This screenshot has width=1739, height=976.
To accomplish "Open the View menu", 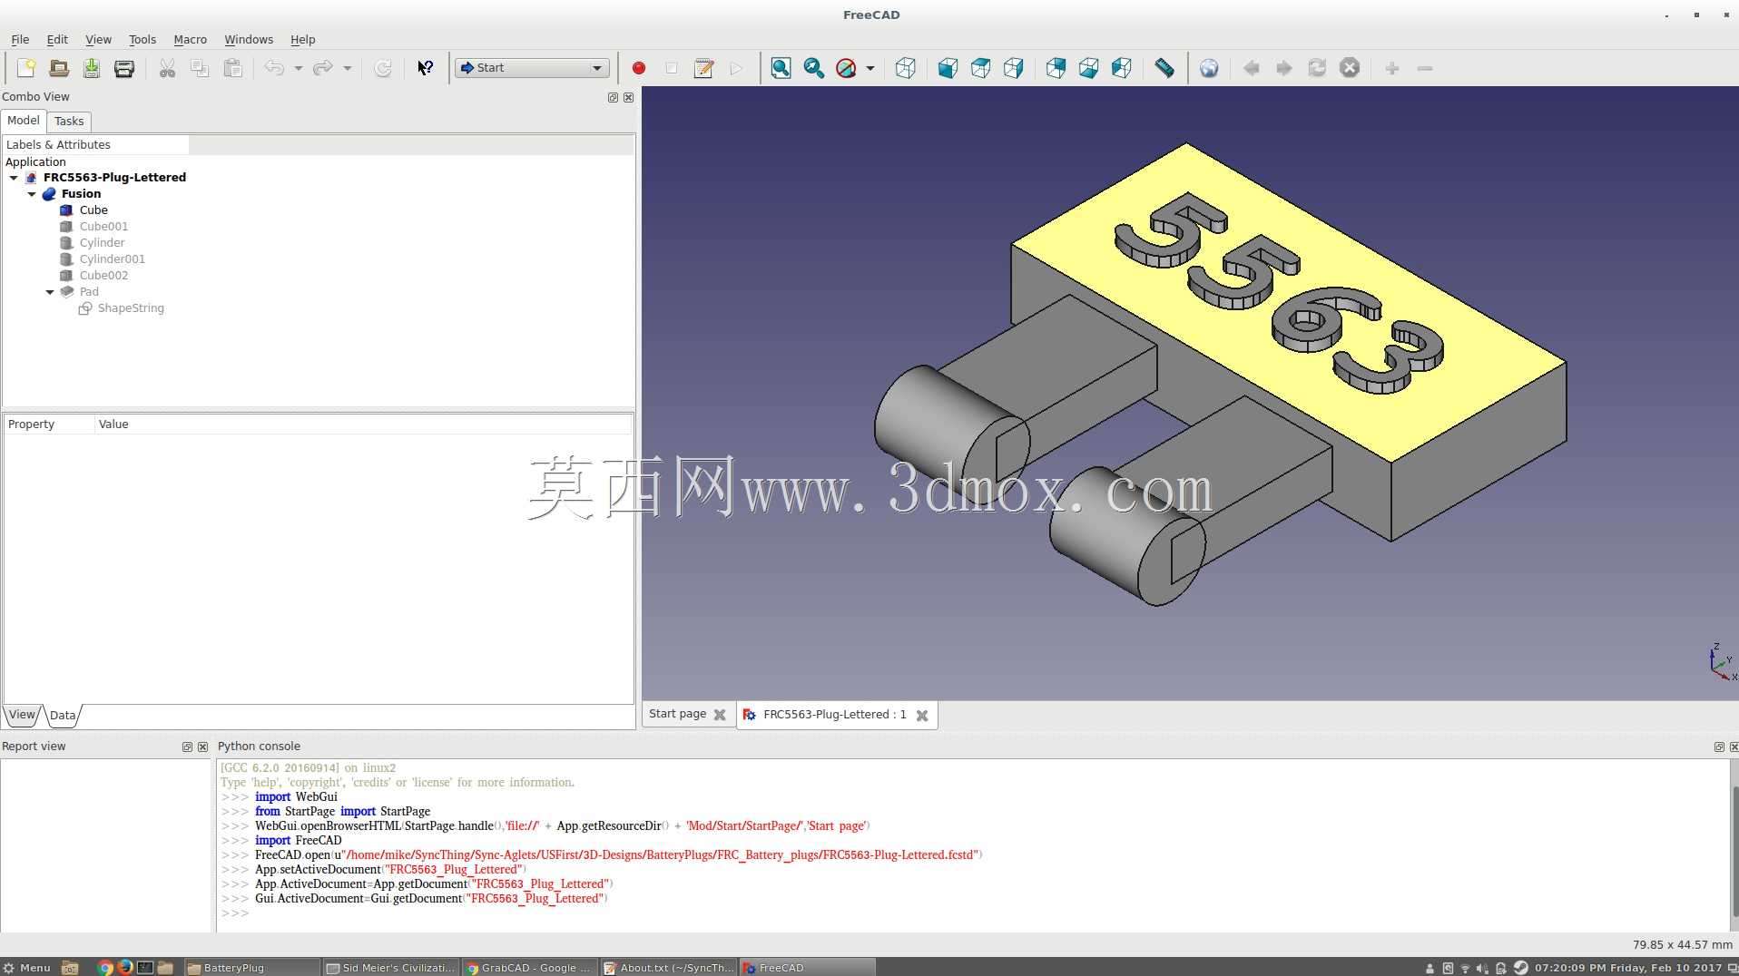I will [x=98, y=40].
